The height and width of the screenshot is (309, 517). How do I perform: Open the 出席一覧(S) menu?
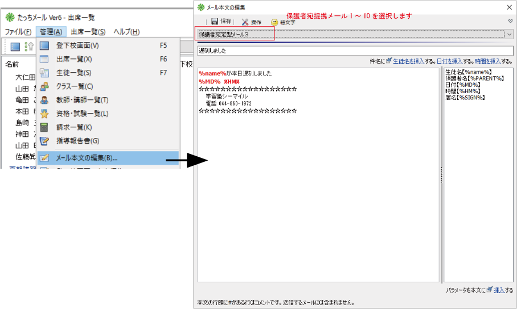[88, 32]
